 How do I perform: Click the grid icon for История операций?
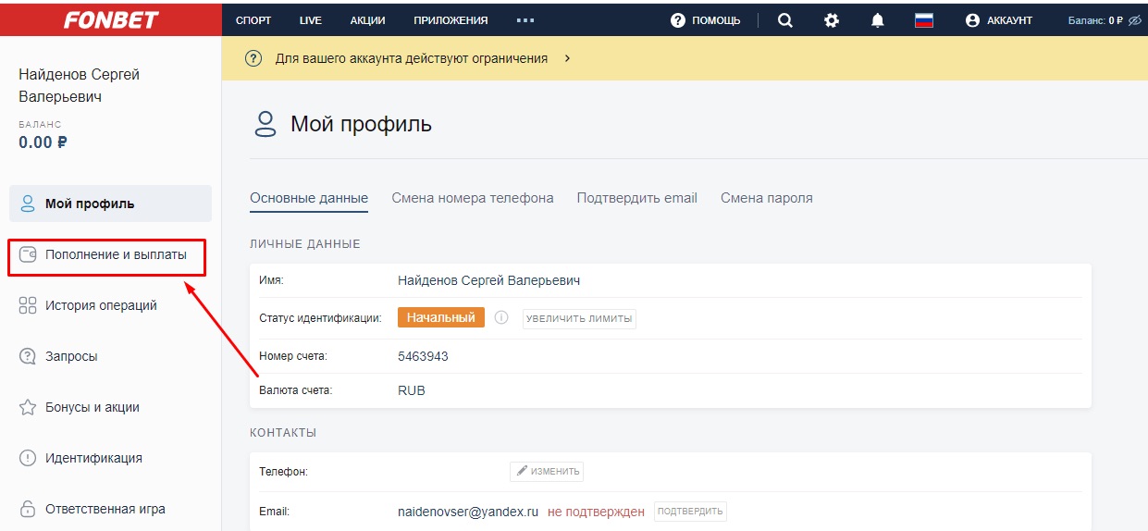click(28, 305)
